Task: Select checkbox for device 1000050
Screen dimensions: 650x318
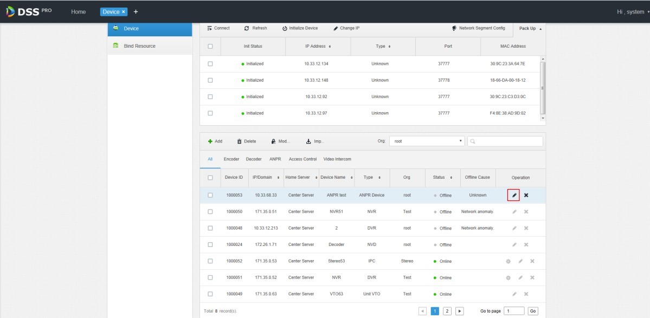Action: (x=210, y=212)
